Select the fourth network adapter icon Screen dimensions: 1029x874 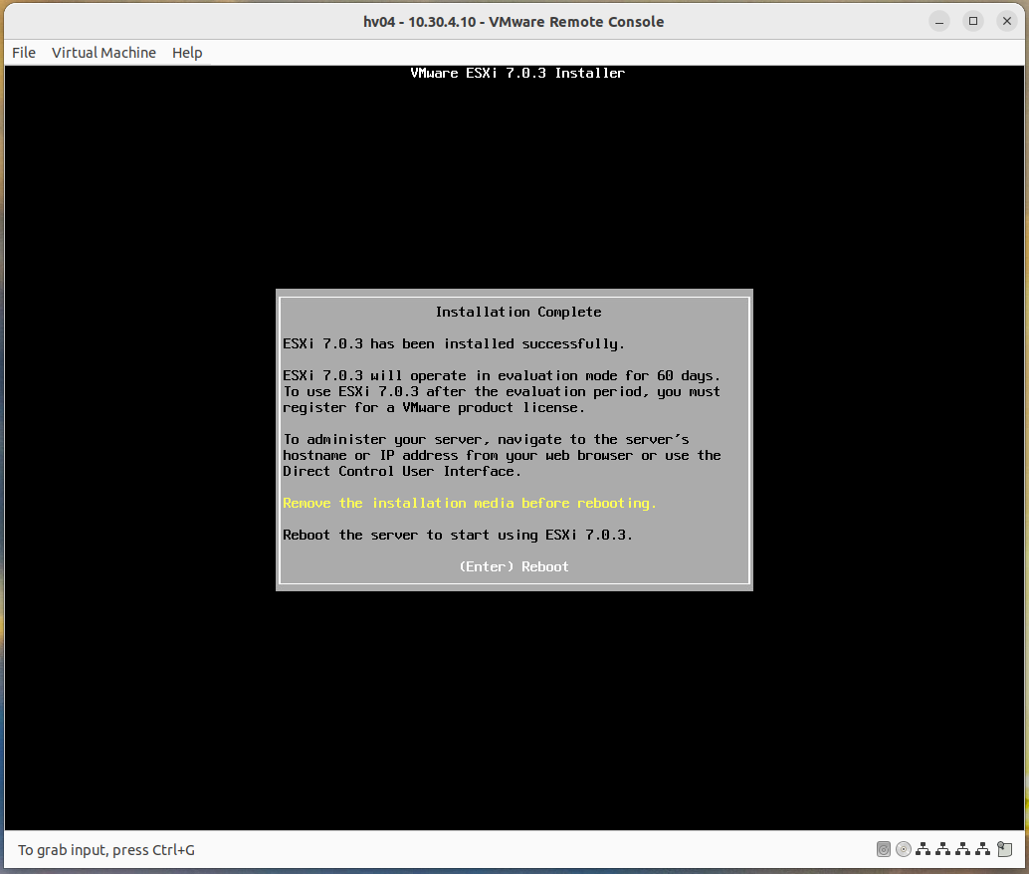[983, 849]
